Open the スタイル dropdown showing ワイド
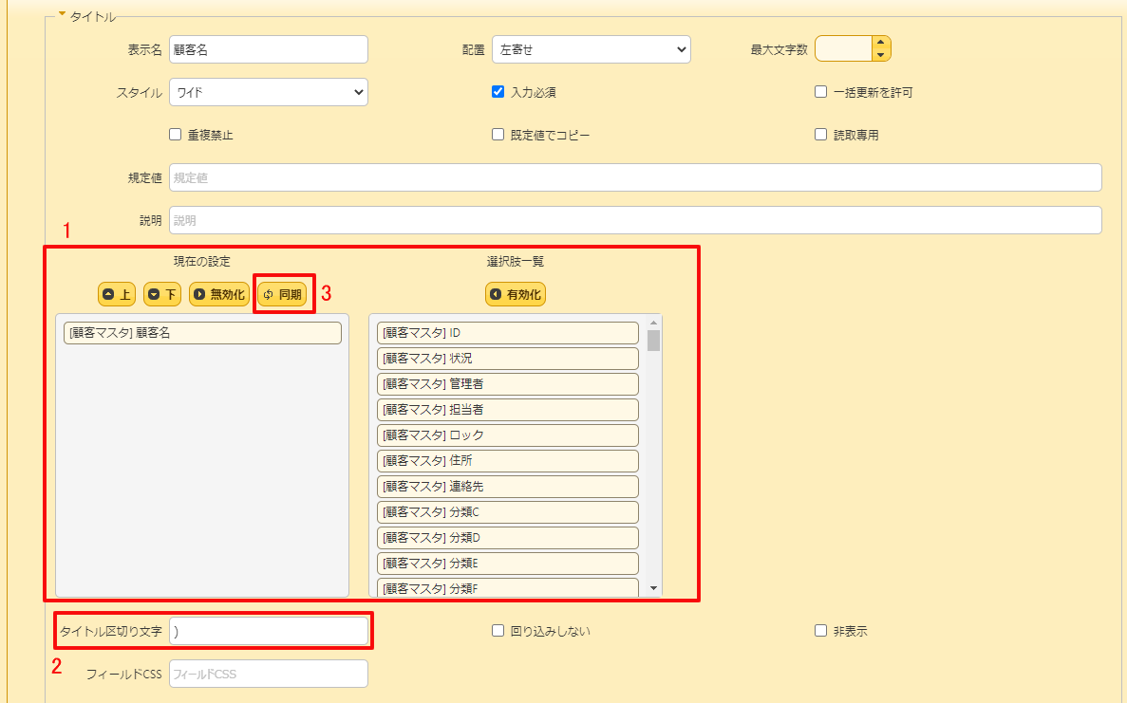This screenshot has width=1127, height=703. pos(268,92)
